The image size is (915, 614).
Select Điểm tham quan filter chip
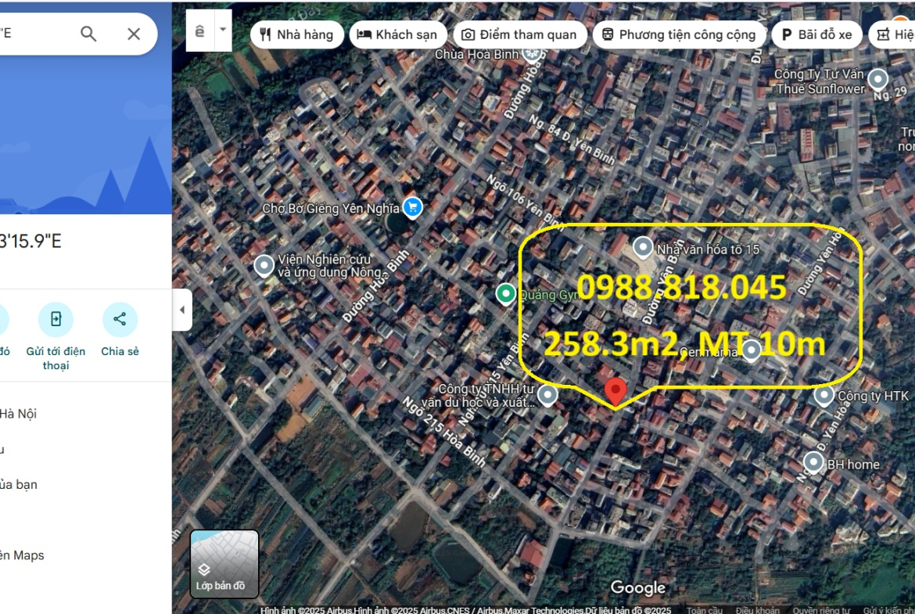(x=518, y=34)
